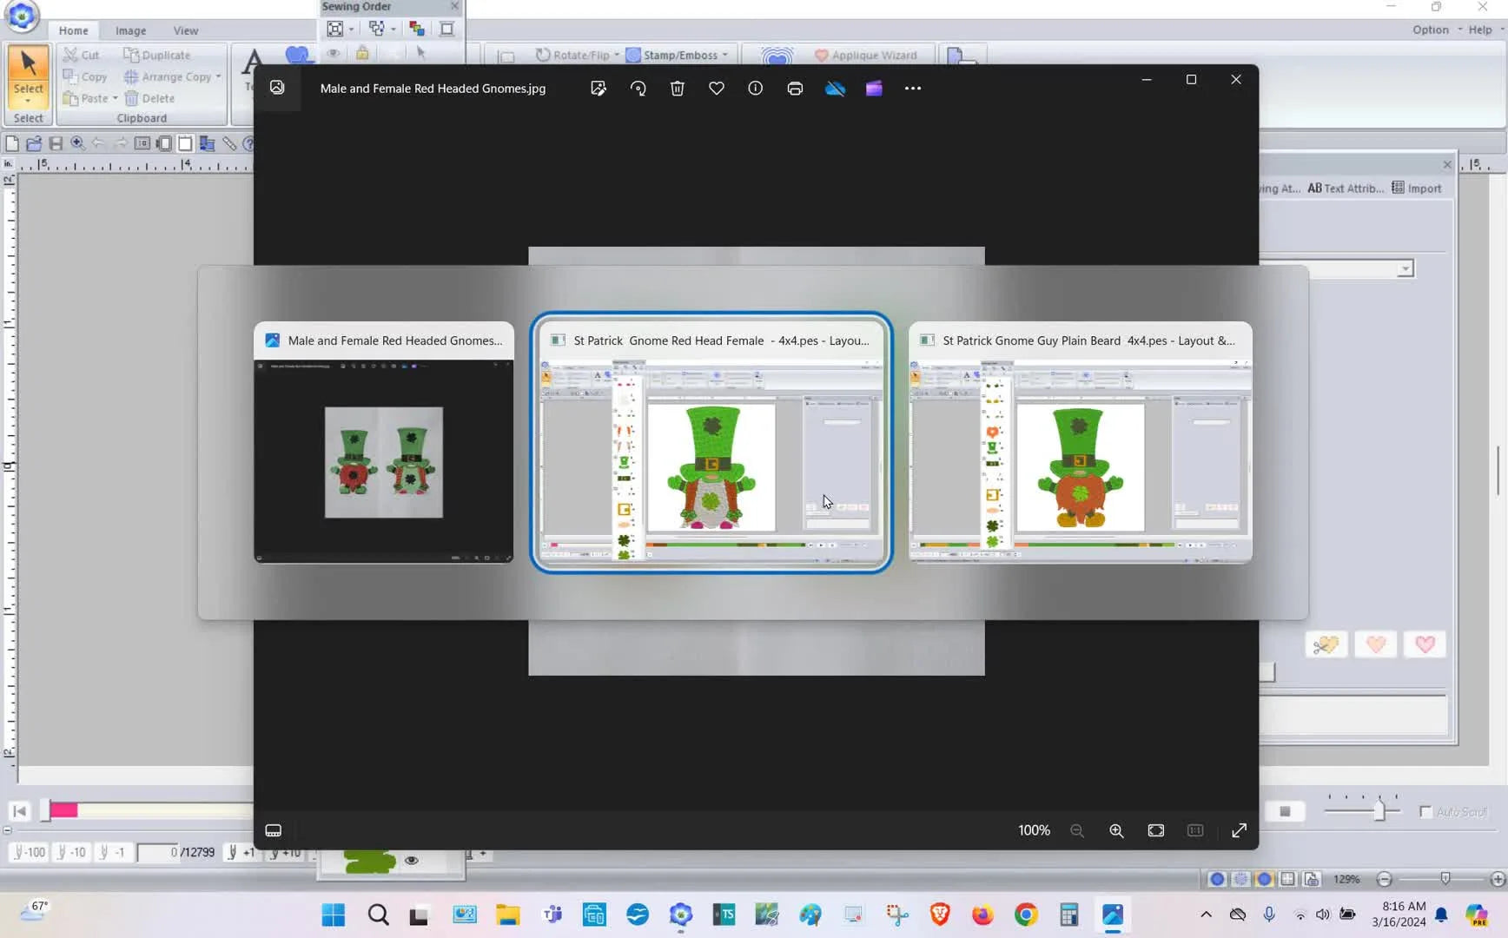Open the Clipchamp video icon in Photos
This screenshot has width=1508, height=938.
click(x=874, y=88)
